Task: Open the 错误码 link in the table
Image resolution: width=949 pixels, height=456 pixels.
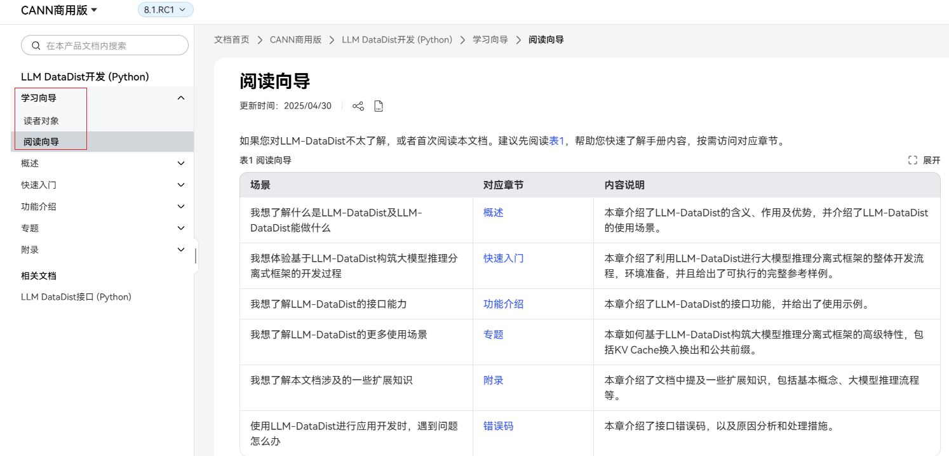Action: point(498,426)
